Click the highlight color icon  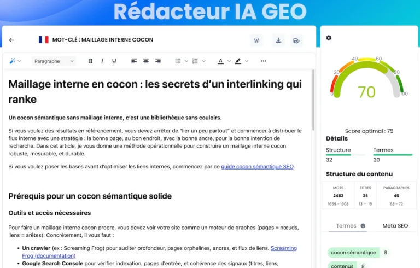(238, 61)
